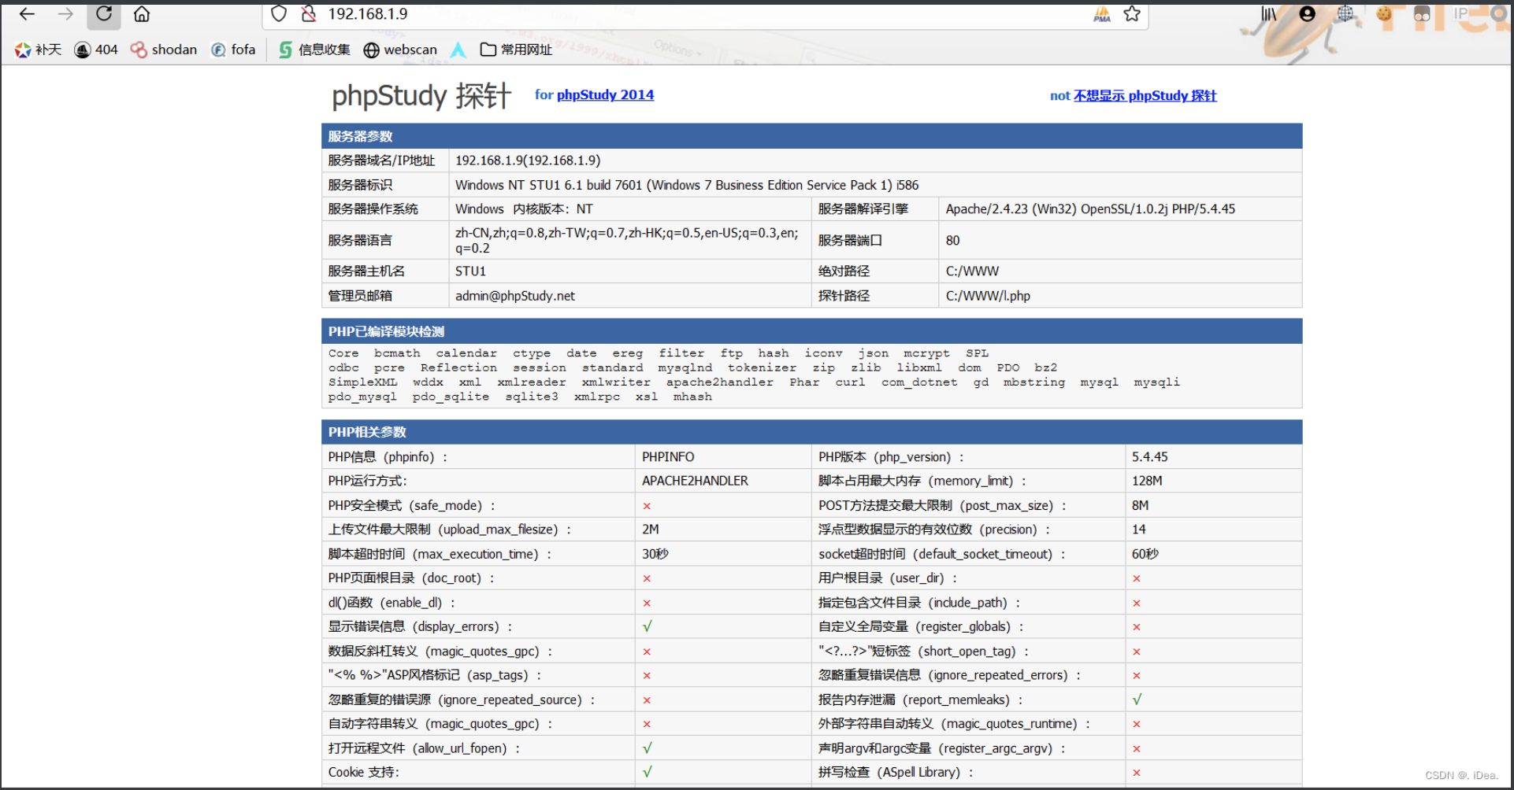The width and height of the screenshot is (1514, 790).
Task: Click the upload_max_filesize value 2M
Action: click(x=651, y=530)
